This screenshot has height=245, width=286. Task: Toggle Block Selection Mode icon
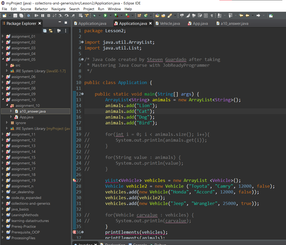pyautogui.click(x=206, y=16)
